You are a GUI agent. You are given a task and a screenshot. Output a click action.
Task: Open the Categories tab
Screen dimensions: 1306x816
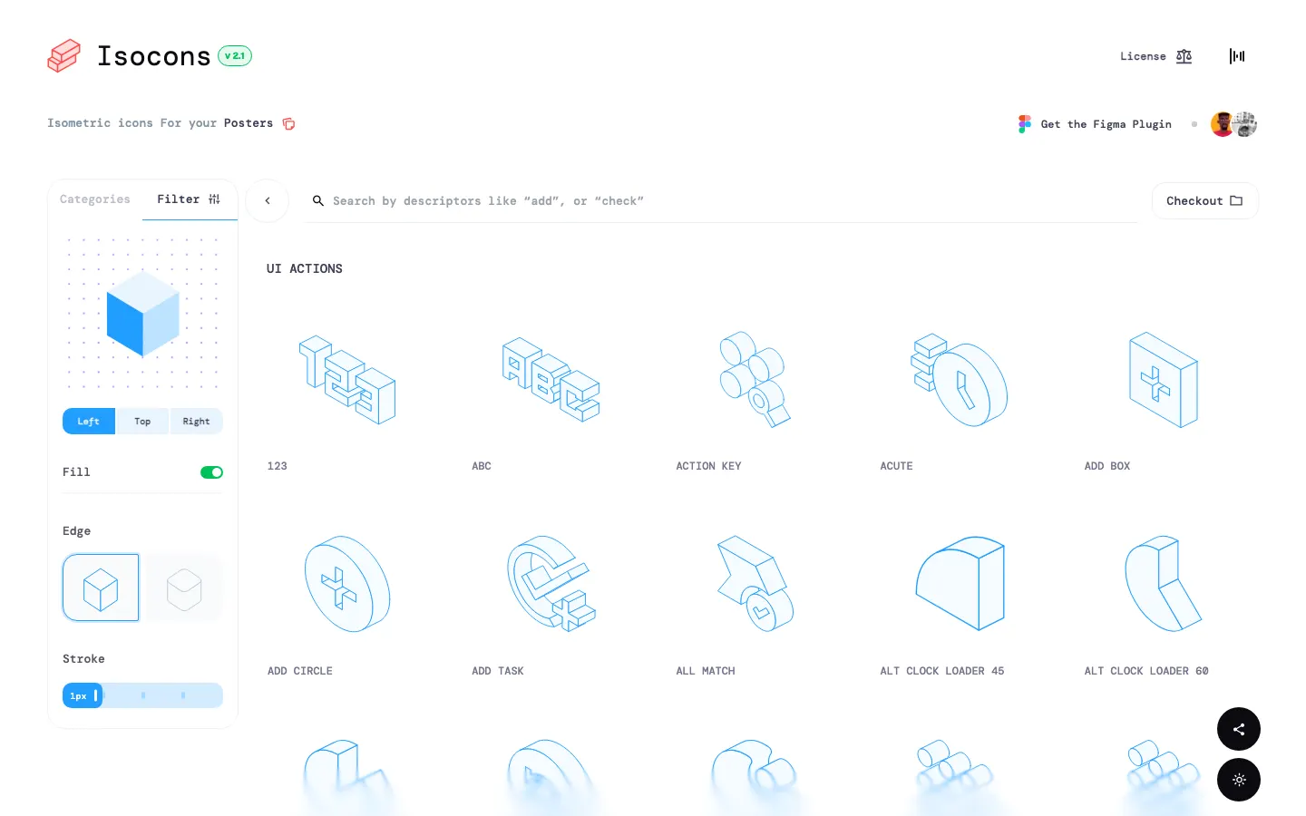point(95,199)
